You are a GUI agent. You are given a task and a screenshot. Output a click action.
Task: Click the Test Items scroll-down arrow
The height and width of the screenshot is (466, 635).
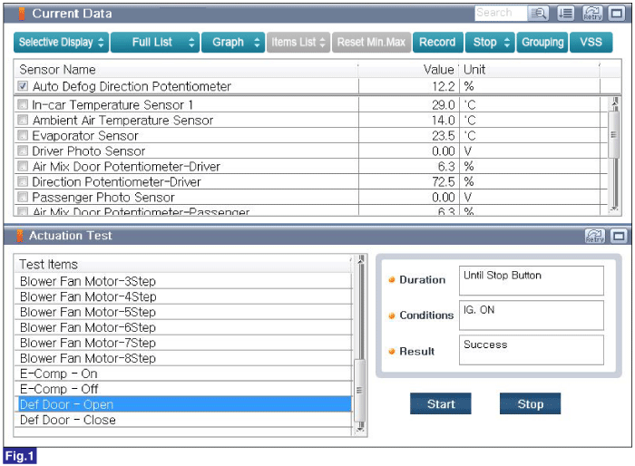coord(360,429)
